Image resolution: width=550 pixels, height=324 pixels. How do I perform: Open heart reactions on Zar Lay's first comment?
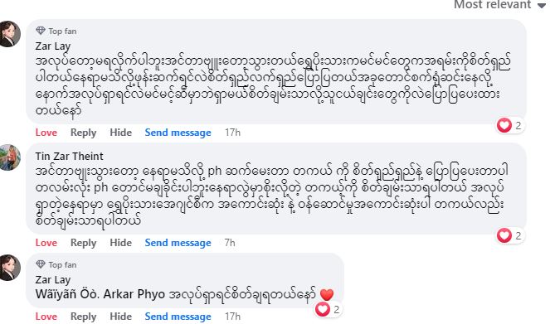click(x=509, y=125)
